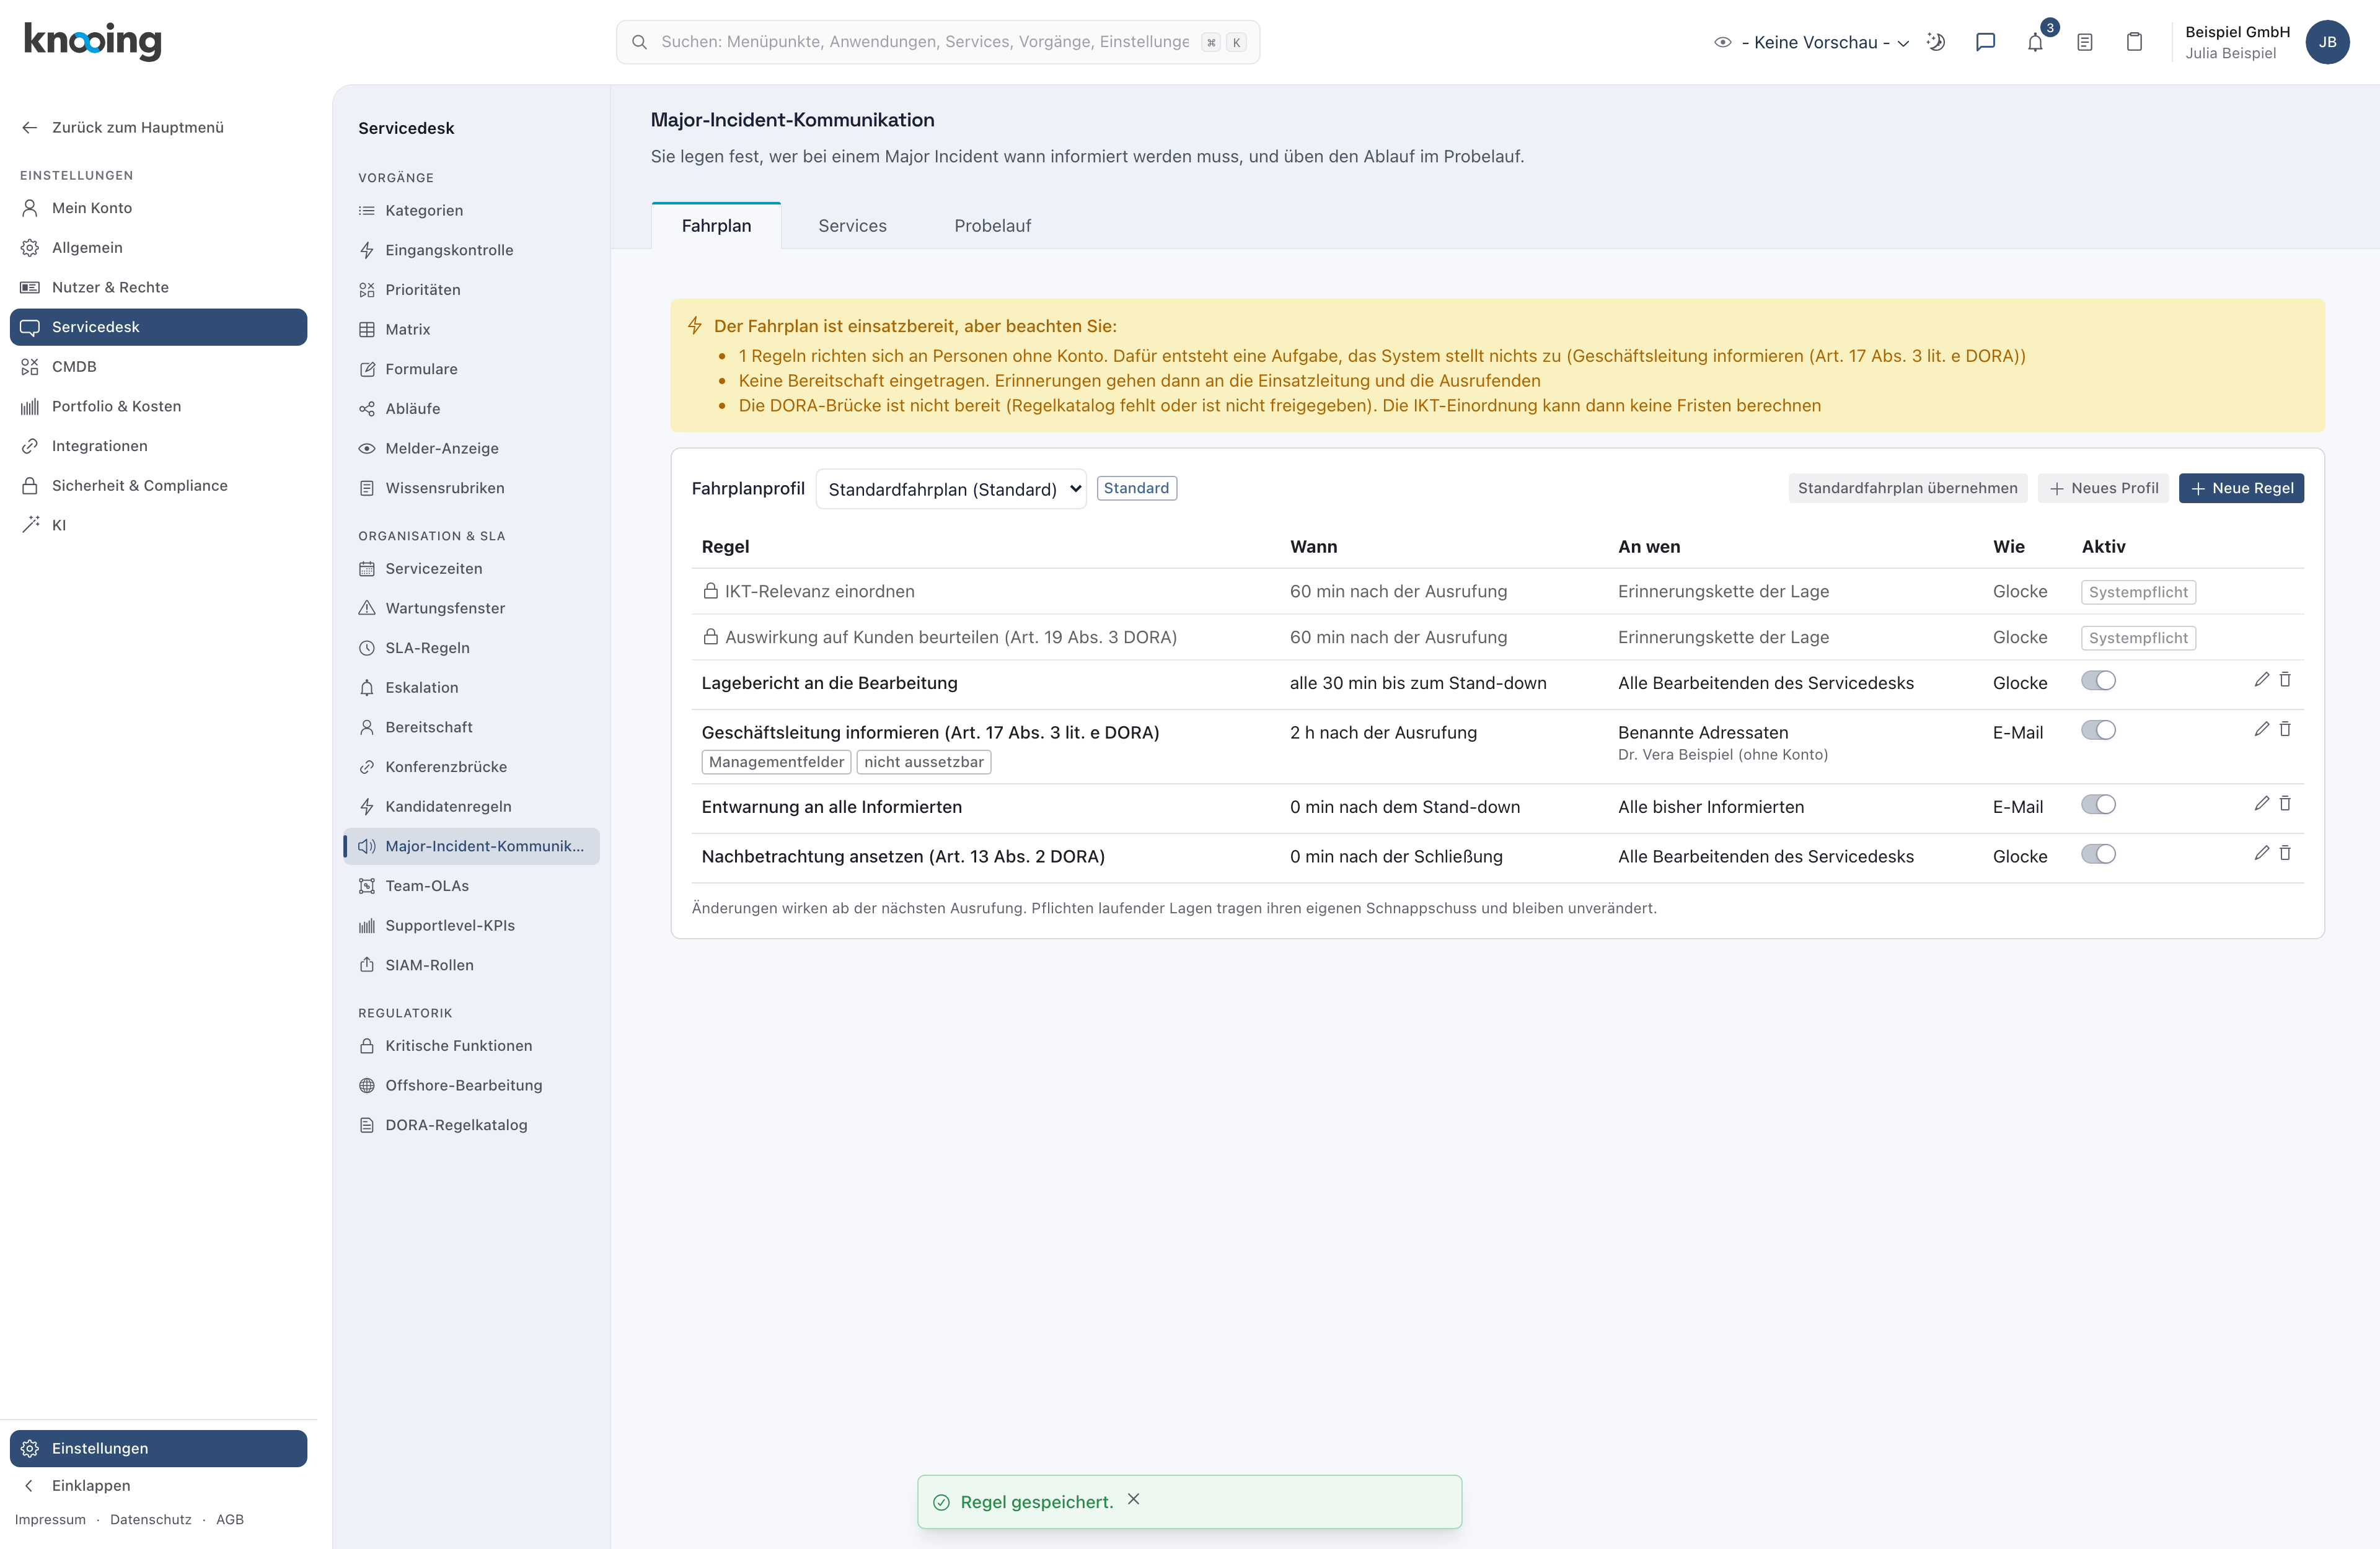Edit the Geschäftsleitung informieren rule

pyautogui.click(x=2262, y=729)
